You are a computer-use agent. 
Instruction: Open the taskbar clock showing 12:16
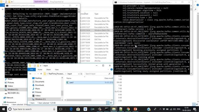point(187,109)
